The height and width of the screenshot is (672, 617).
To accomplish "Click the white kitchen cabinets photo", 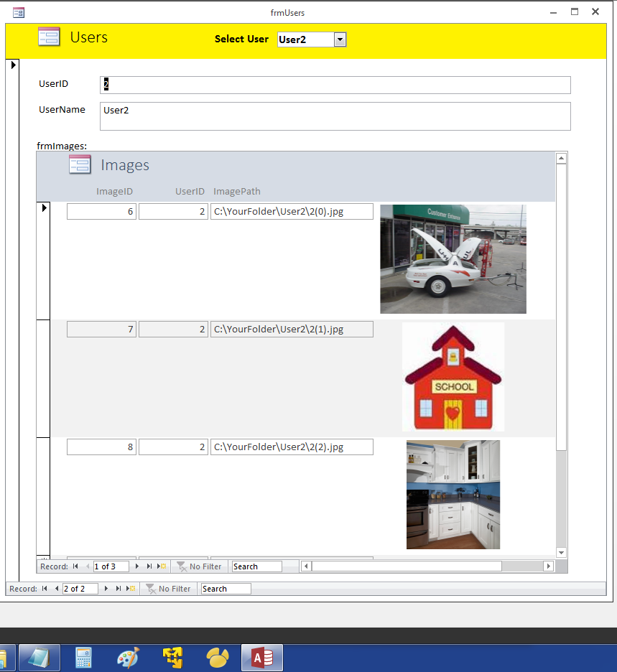I will (453, 495).
